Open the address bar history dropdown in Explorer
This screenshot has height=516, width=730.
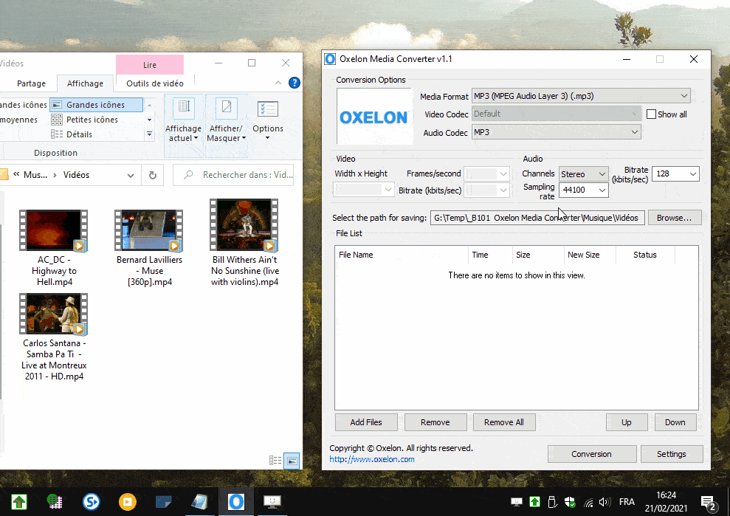click(x=131, y=175)
